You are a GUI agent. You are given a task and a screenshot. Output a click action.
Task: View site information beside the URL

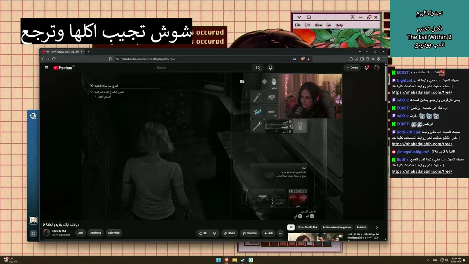tap(117, 59)
